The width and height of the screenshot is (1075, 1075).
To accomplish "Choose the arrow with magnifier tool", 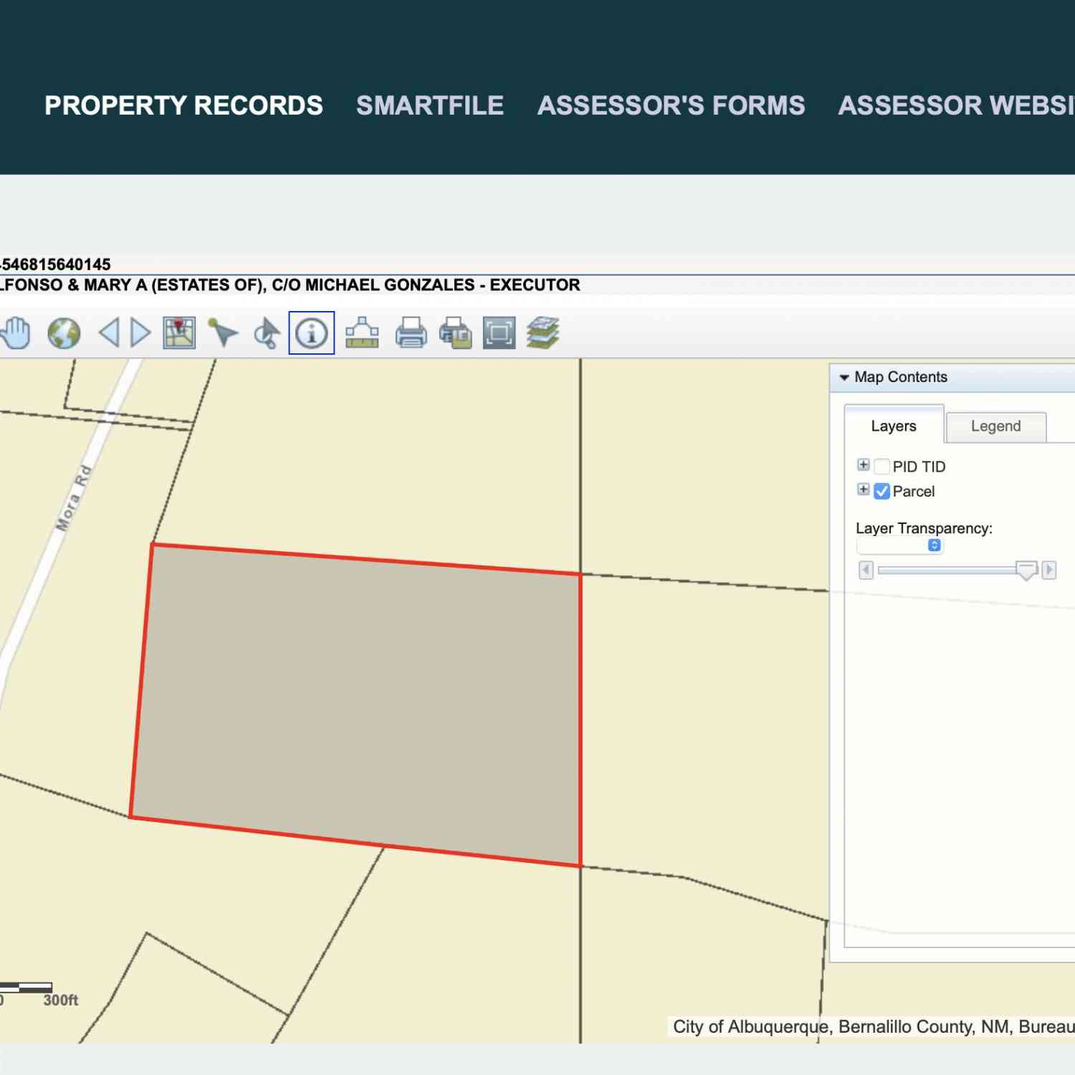I will click(267, 333).
